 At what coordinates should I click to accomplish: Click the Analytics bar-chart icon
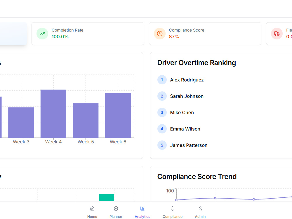(x=142, y=208)
